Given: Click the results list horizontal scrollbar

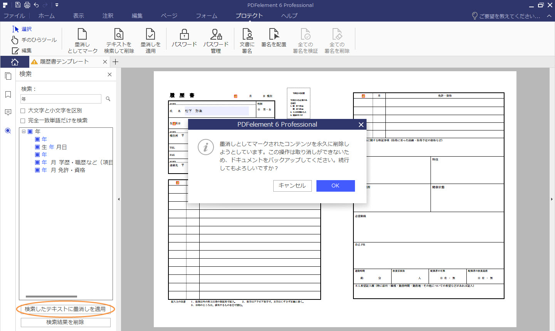Looking at the screenshot, I should [x=51, y=296].
